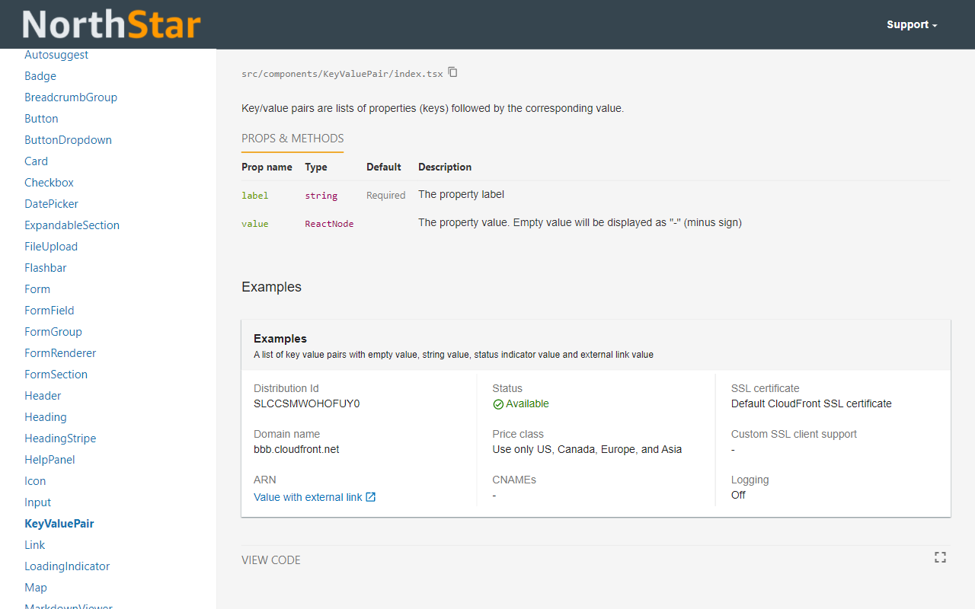The width and height of the screenshot is (975, 609).
Task: Expand VIEW CODE section to fullscreen
Action: 940,556
